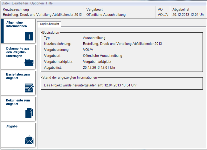
Task: Click the stacked pages icon for Dokumente zum Angebot
Action: click(x=29, y=113)
